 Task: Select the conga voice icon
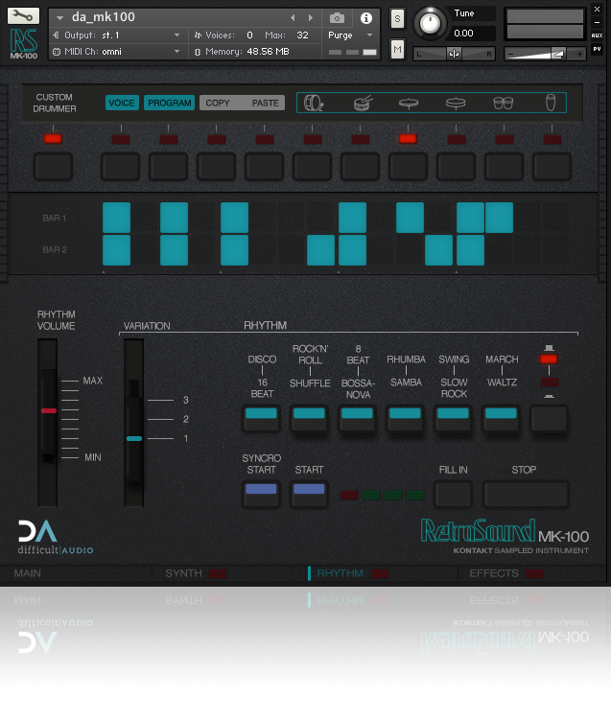551,103
